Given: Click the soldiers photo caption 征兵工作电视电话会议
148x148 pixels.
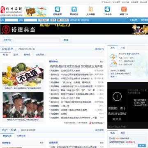Looking at the screenshot, I should (x=23, y=120).
